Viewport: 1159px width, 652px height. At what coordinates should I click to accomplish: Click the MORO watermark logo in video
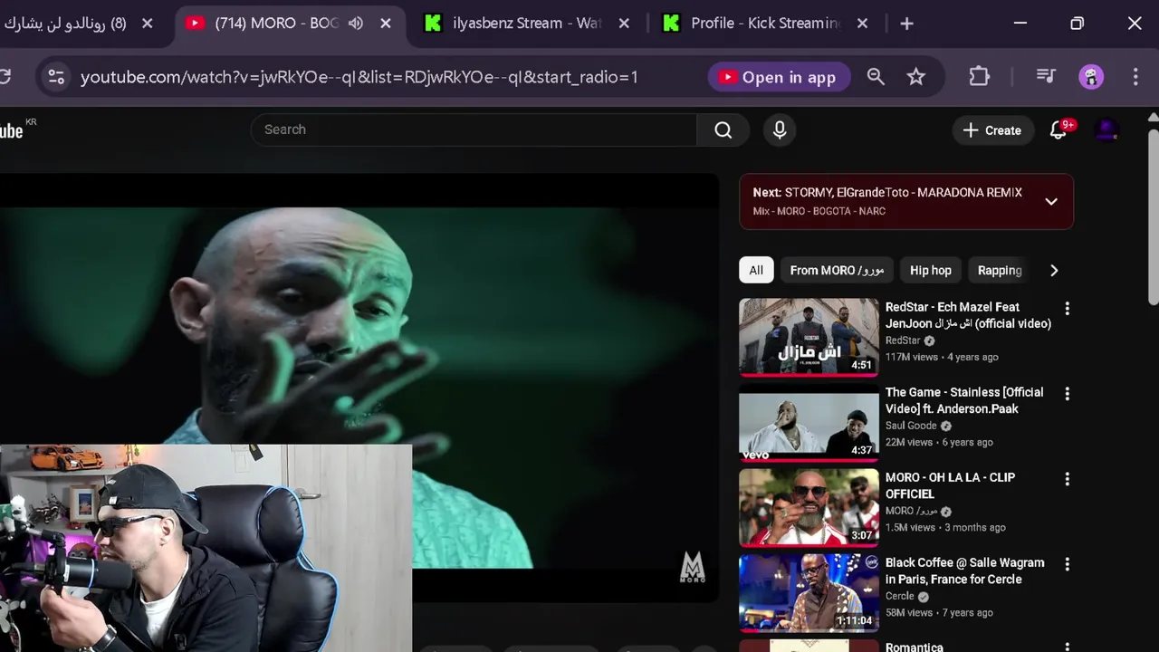click(693, 568)
